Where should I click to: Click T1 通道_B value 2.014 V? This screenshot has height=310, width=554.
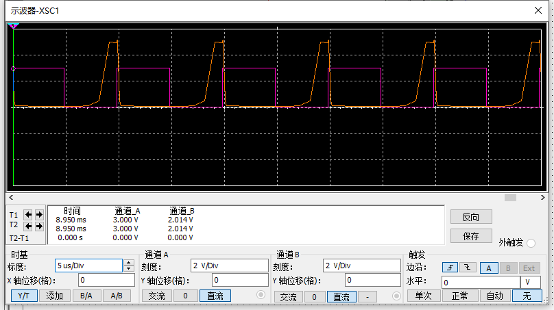tap(180, 220)
